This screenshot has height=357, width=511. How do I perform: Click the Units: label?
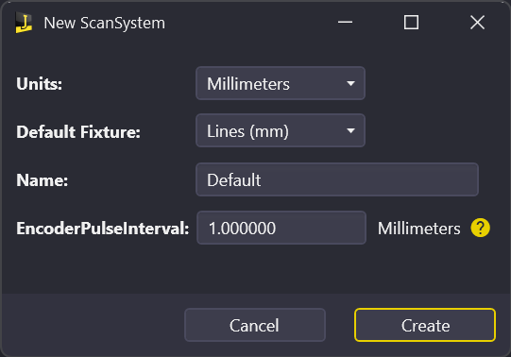tap(39, 84)
